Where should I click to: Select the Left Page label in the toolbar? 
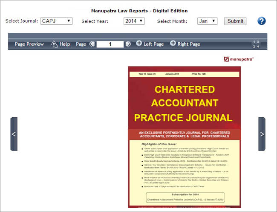click(x=153, y=44)
